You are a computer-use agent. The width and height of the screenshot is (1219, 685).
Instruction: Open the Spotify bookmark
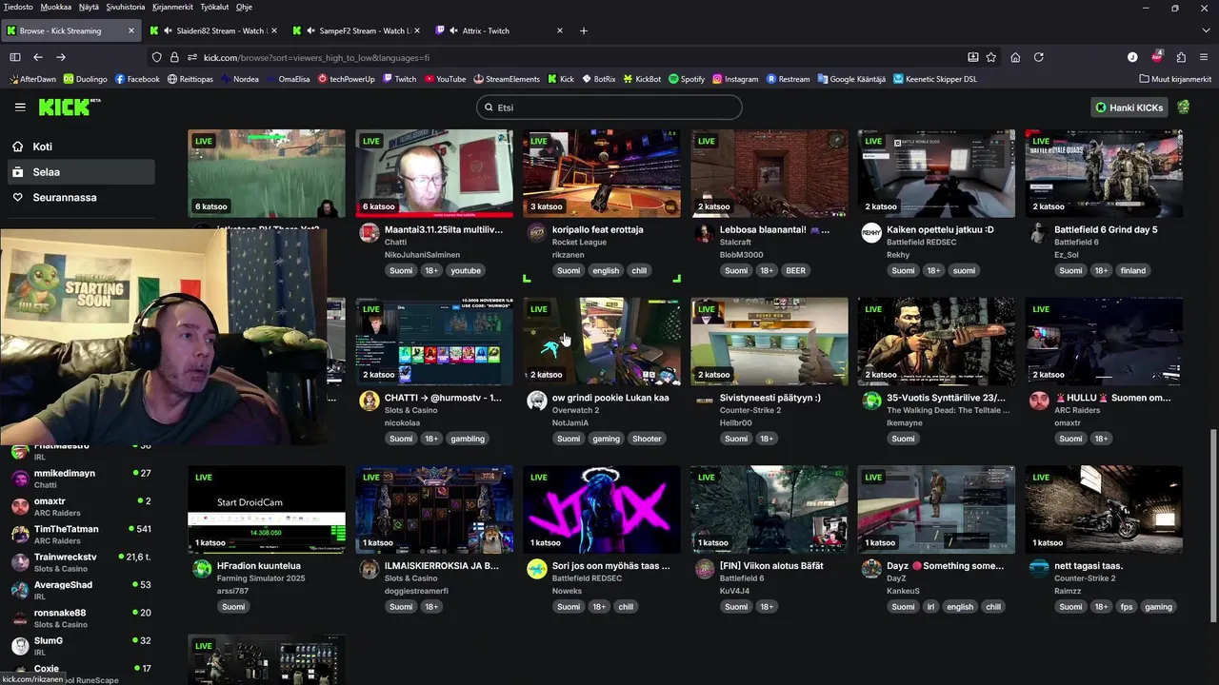[x=687, y=79]
